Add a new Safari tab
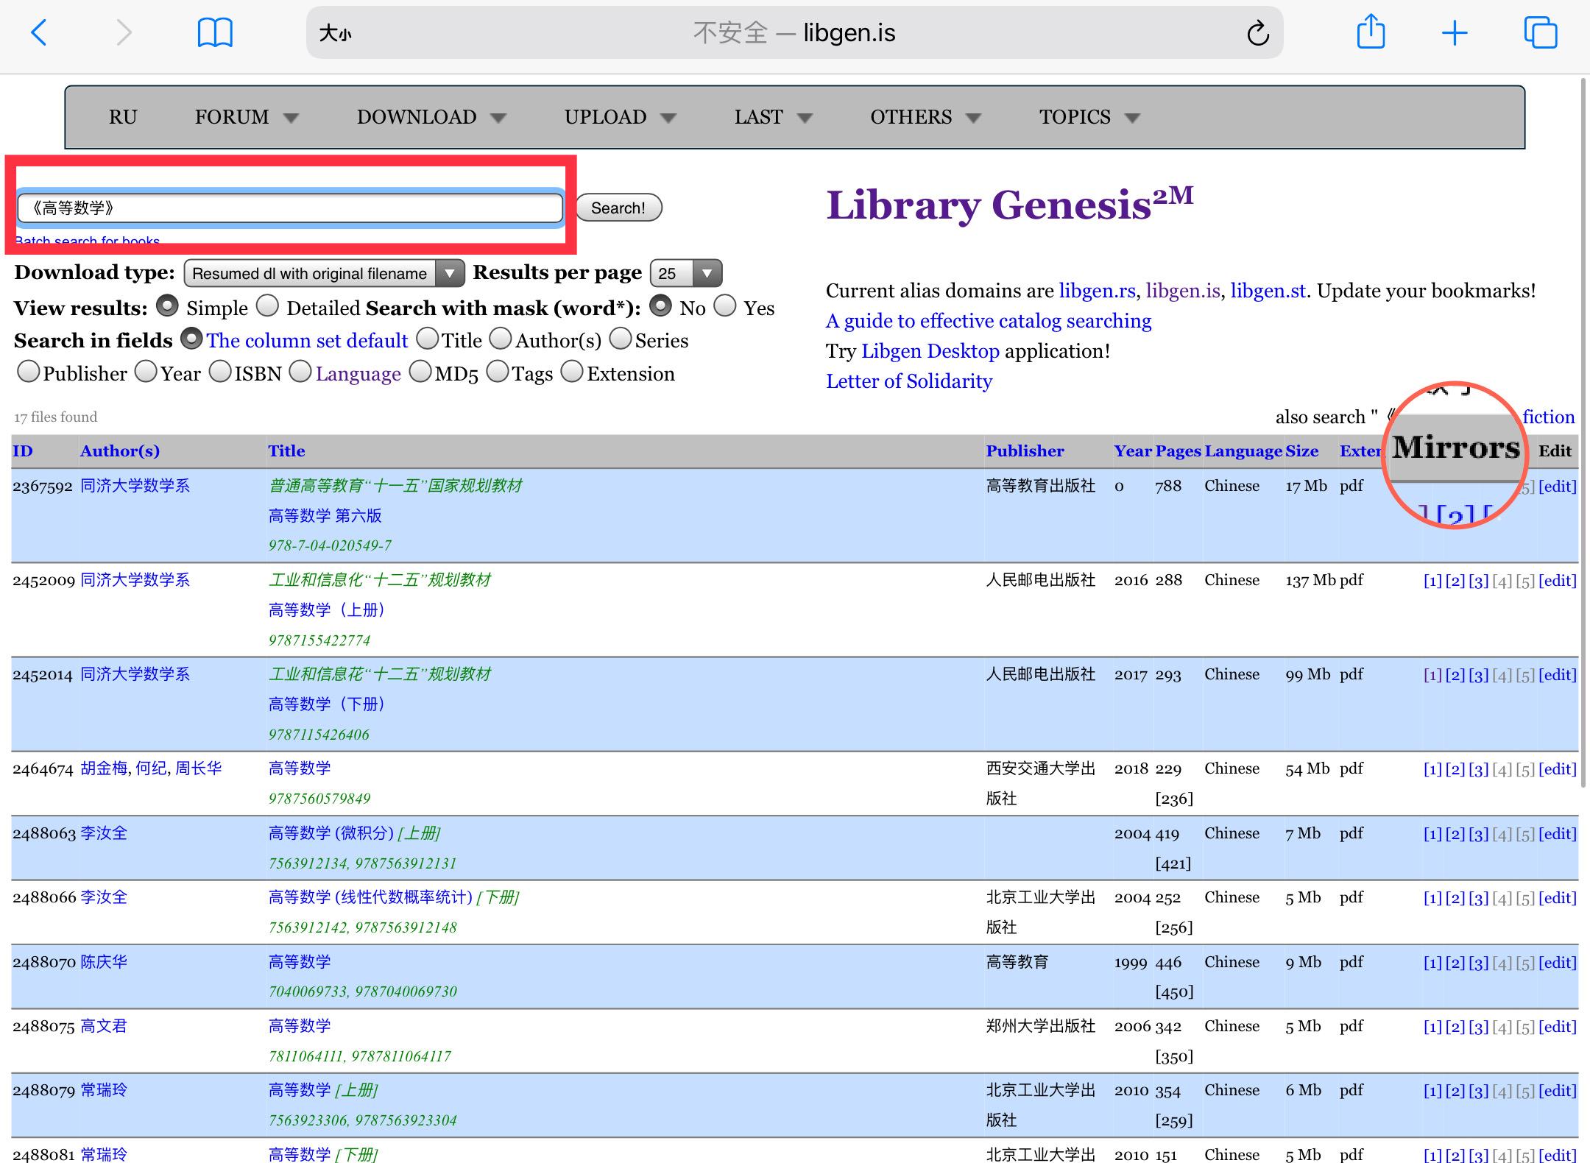1590x1163 pixels. coord(1455,33)
